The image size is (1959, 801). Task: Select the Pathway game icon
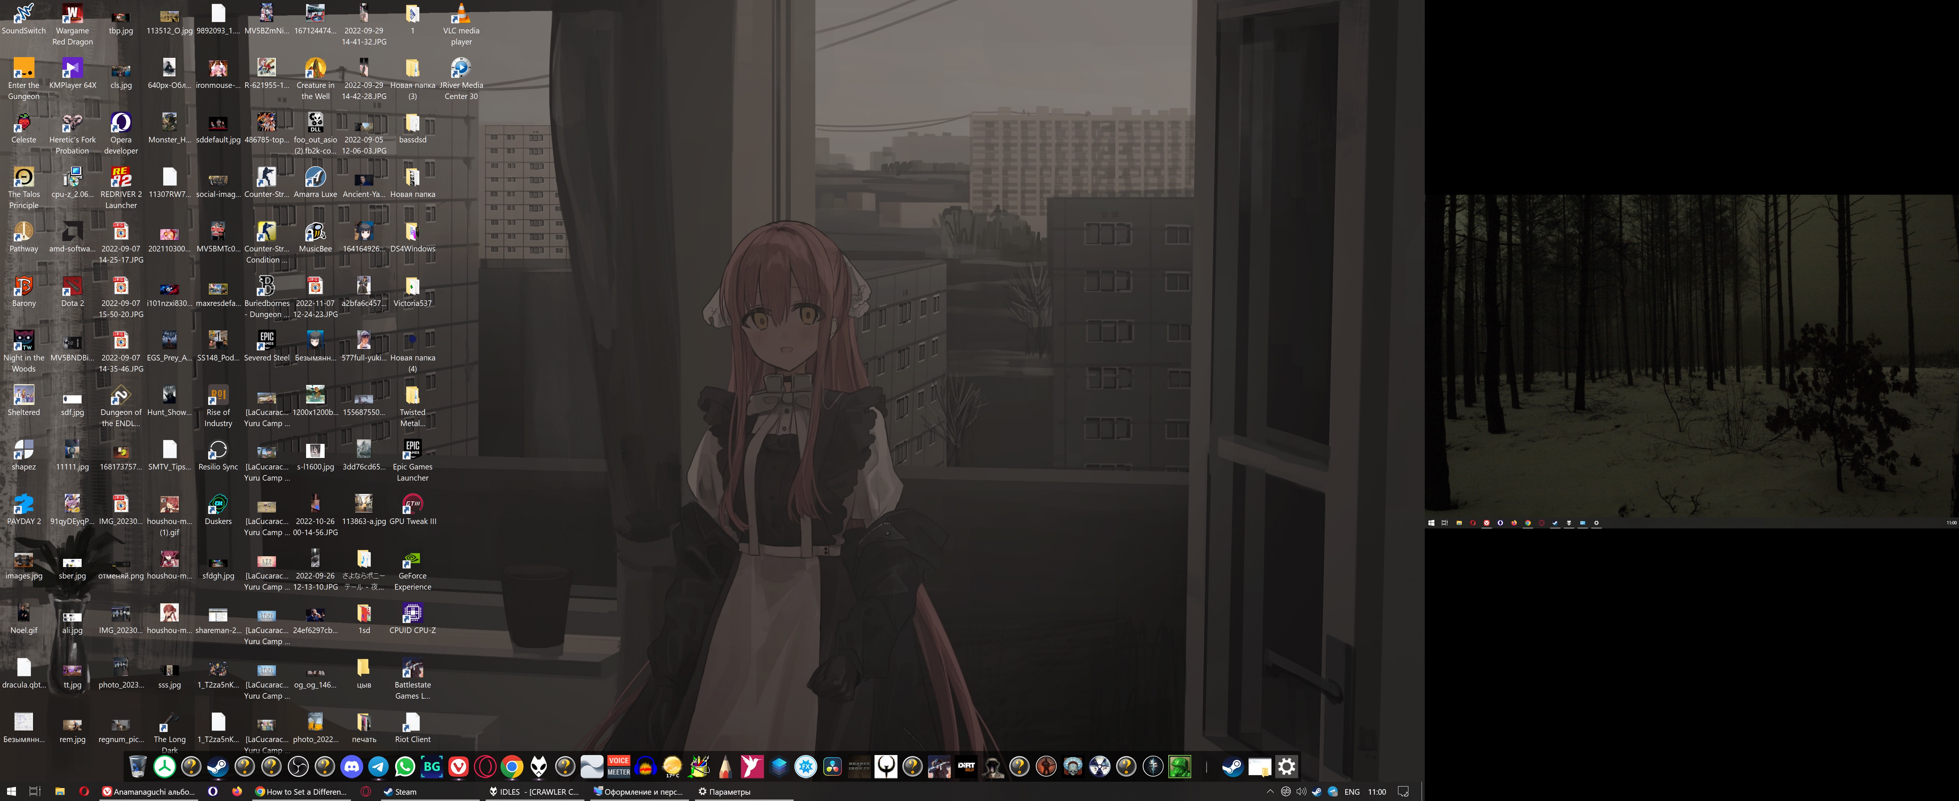(24, 238)
